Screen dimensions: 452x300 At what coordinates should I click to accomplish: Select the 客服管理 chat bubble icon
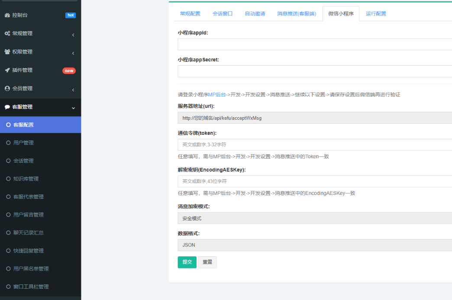point(6,107)
